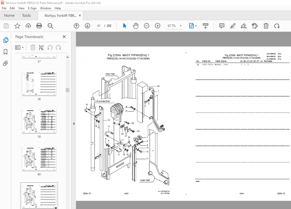Click the stamp tool icon
The width and height of the screenshot is (291, 209).
[x=255, y=26]
